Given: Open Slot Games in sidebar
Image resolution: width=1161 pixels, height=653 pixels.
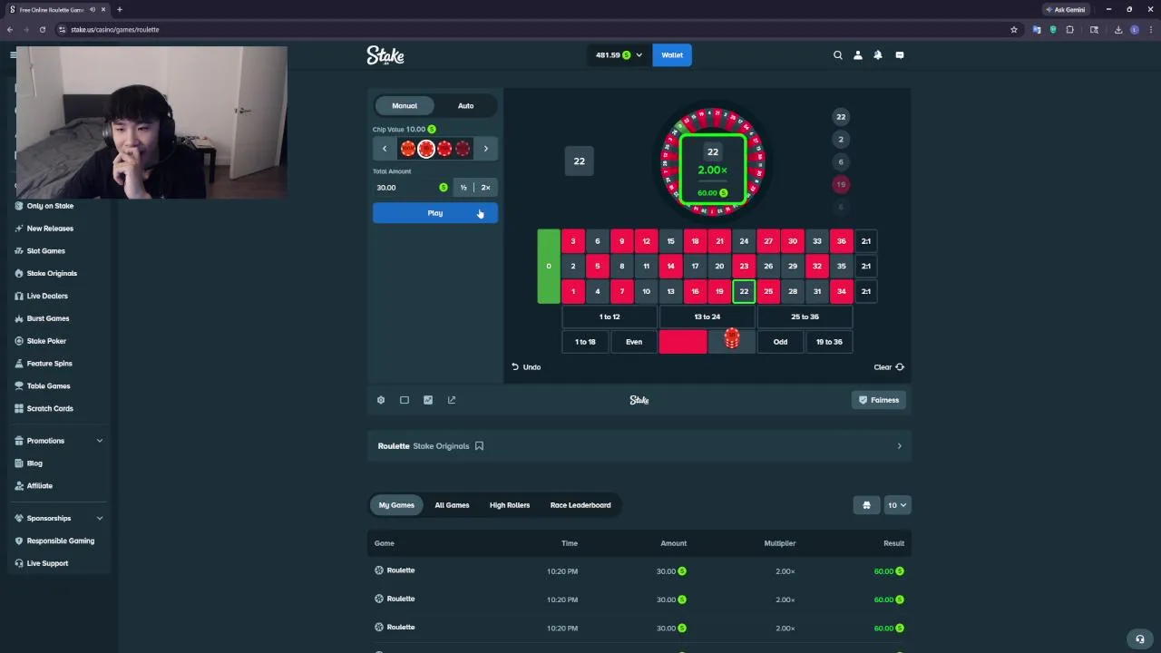Looking at the screenshot, I should [x=45, y=251].
